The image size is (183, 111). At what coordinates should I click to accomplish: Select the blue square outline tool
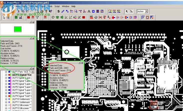click(x=93, y=11)
